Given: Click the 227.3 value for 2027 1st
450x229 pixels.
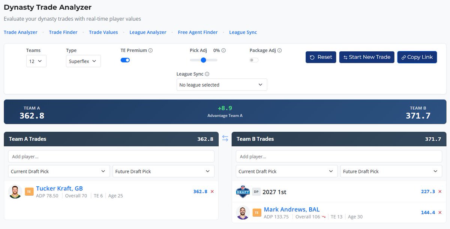Looking at the screenshot, I should click(428, 192).
